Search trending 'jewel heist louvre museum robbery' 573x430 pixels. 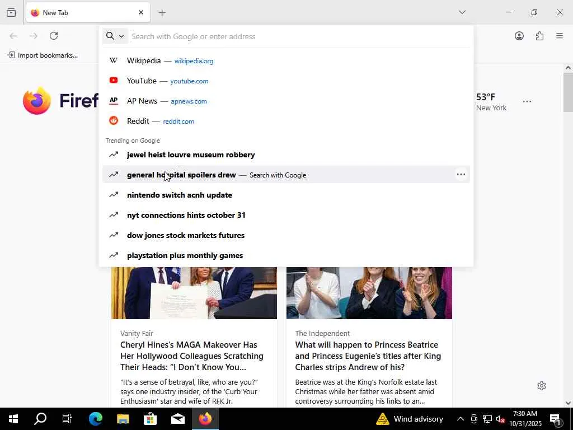[286, 155]
